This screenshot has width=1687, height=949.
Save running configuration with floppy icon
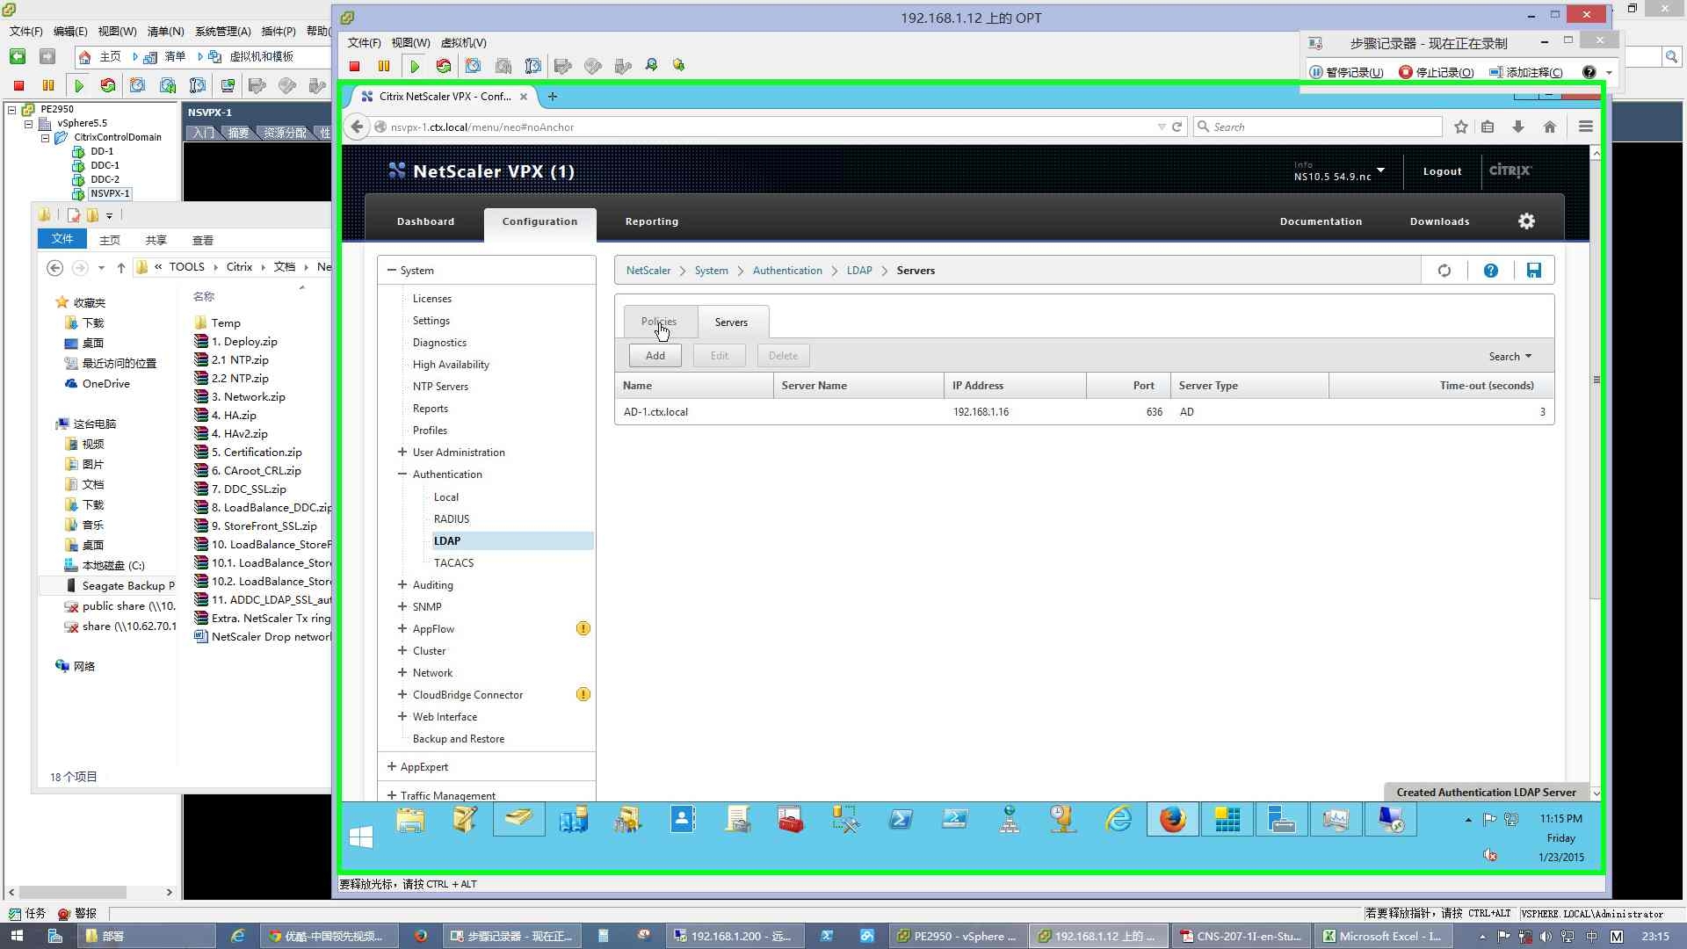(x=1534, y=271)
